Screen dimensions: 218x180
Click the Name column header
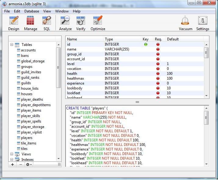pos(84,39)
